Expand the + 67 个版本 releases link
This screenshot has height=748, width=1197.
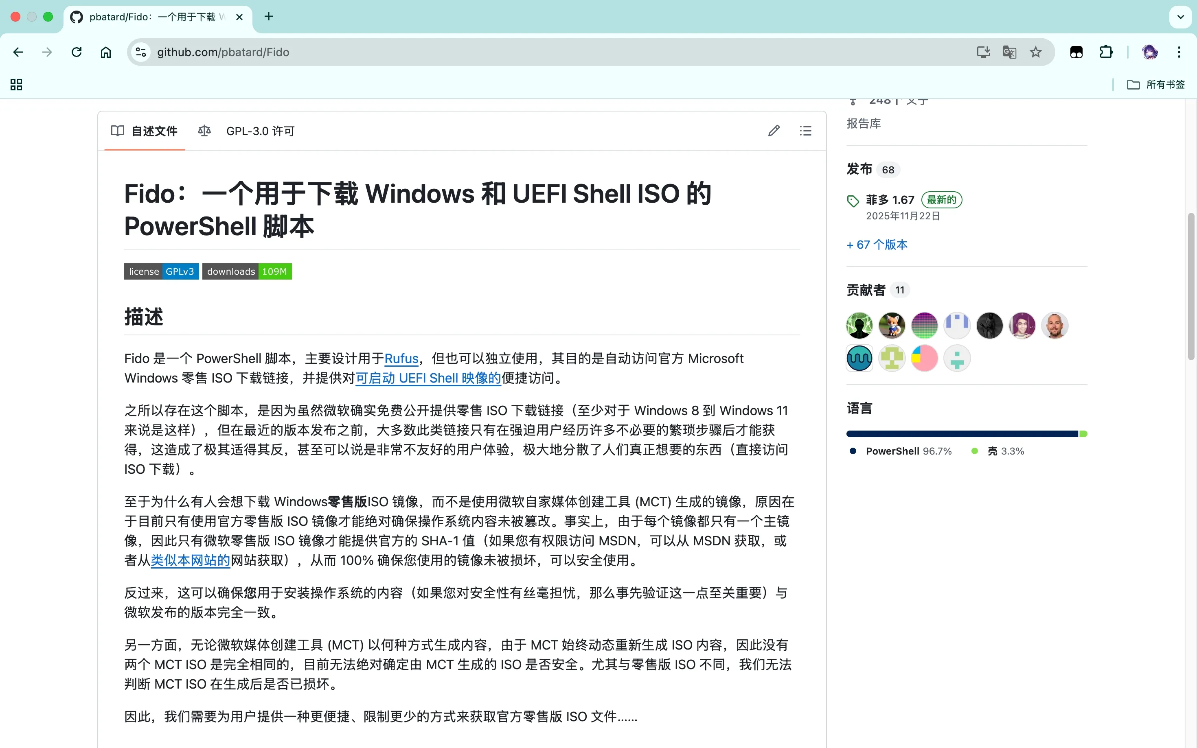click(877, 245)
